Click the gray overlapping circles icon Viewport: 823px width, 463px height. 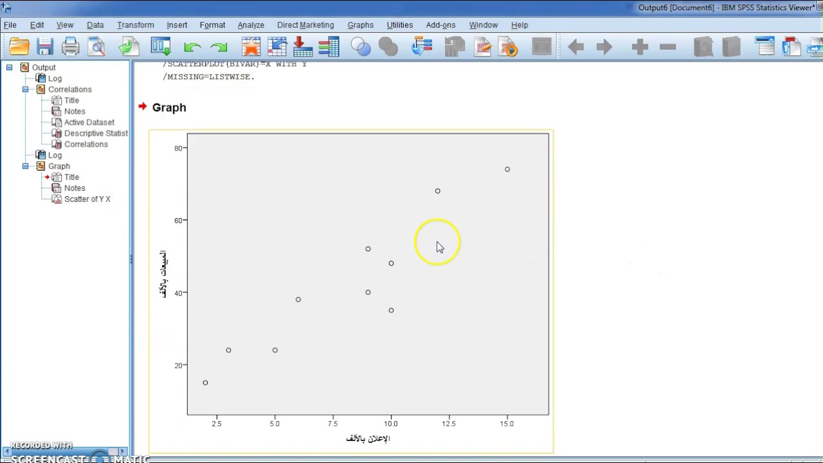tap(388, 47)
